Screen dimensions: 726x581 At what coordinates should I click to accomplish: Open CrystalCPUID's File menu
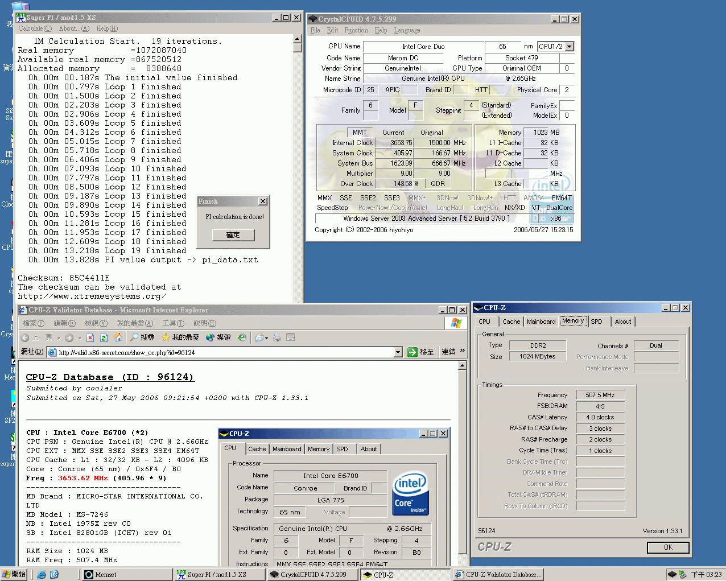click(315, 30)
